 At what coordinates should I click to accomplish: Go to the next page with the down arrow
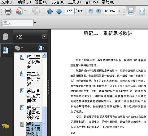(x=59, y=11)
